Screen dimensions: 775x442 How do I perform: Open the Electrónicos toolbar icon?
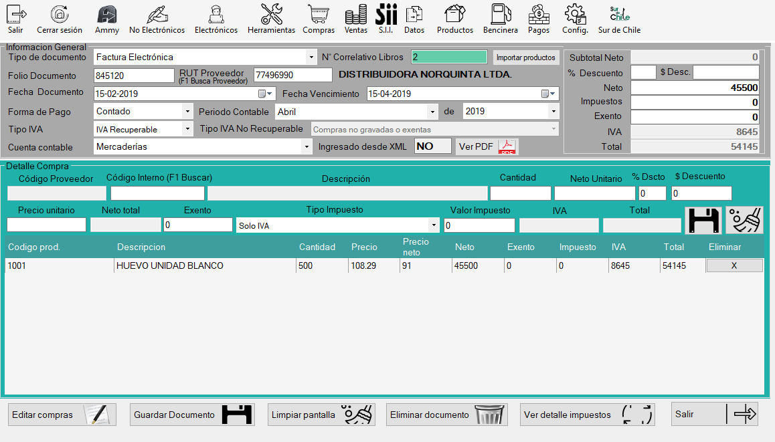pos(216,19)
